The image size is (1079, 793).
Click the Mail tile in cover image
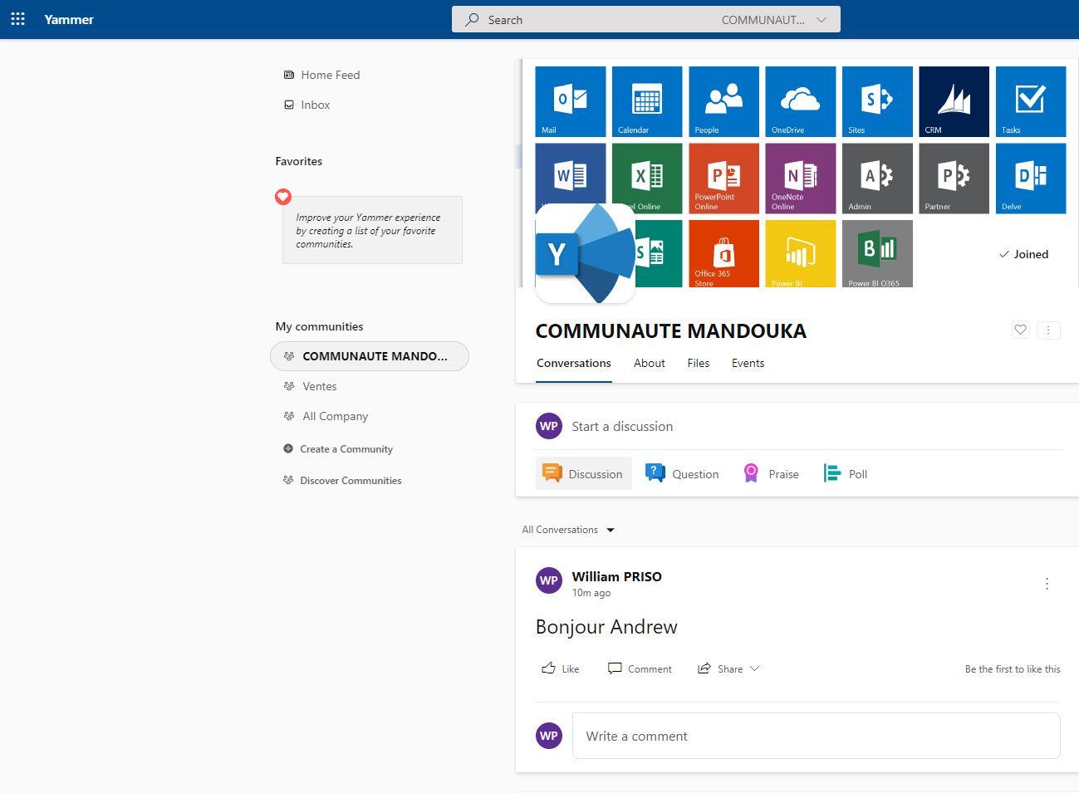[571, 101]
